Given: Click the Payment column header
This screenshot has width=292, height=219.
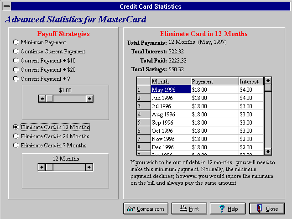Looking at the screenshot, I should tap(214, 82).
